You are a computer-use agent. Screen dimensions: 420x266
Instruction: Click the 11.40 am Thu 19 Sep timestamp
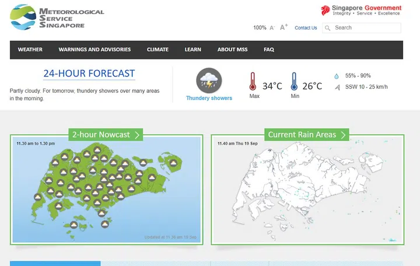[x=237, y=143]
